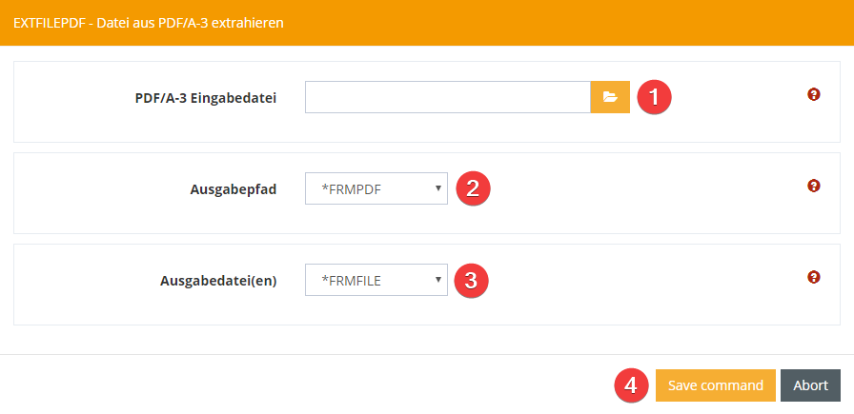Click the red number 2 badge
The height and width of the screenshot is (414, 854).
(x=473, y=188)
